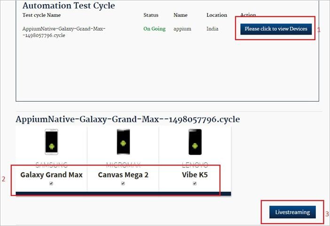Click the Location column header
Screen dimensions: 330x226
pyautogui.click(x=216, y=15)
